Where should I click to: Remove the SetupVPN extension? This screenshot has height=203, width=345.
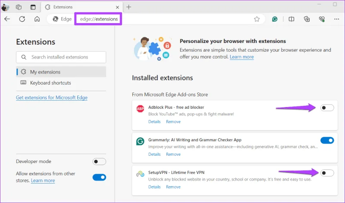click(x=173, y=187)
